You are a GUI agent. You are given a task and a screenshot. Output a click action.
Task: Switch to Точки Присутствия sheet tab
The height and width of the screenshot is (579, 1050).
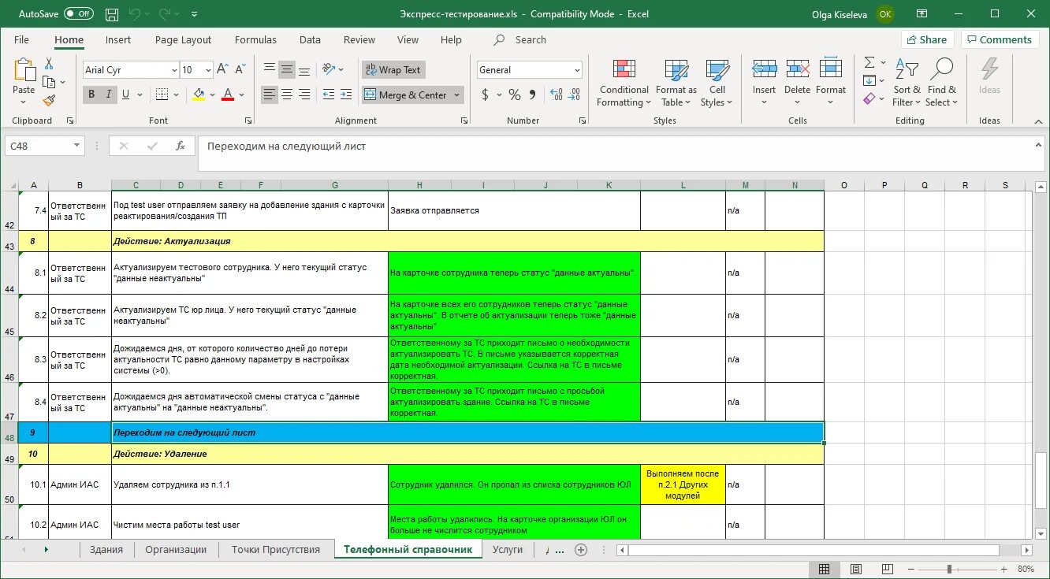click(x=276, y=549)
